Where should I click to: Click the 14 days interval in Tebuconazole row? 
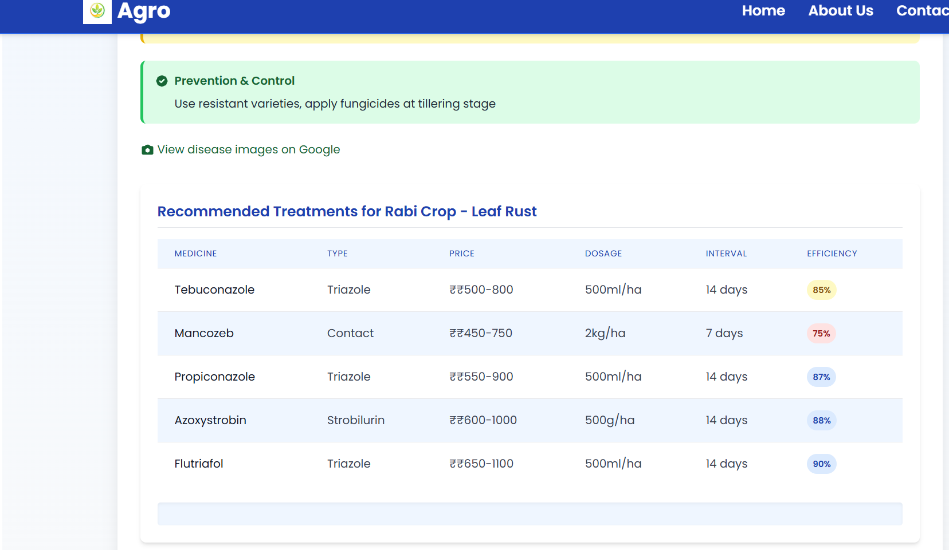727,290
